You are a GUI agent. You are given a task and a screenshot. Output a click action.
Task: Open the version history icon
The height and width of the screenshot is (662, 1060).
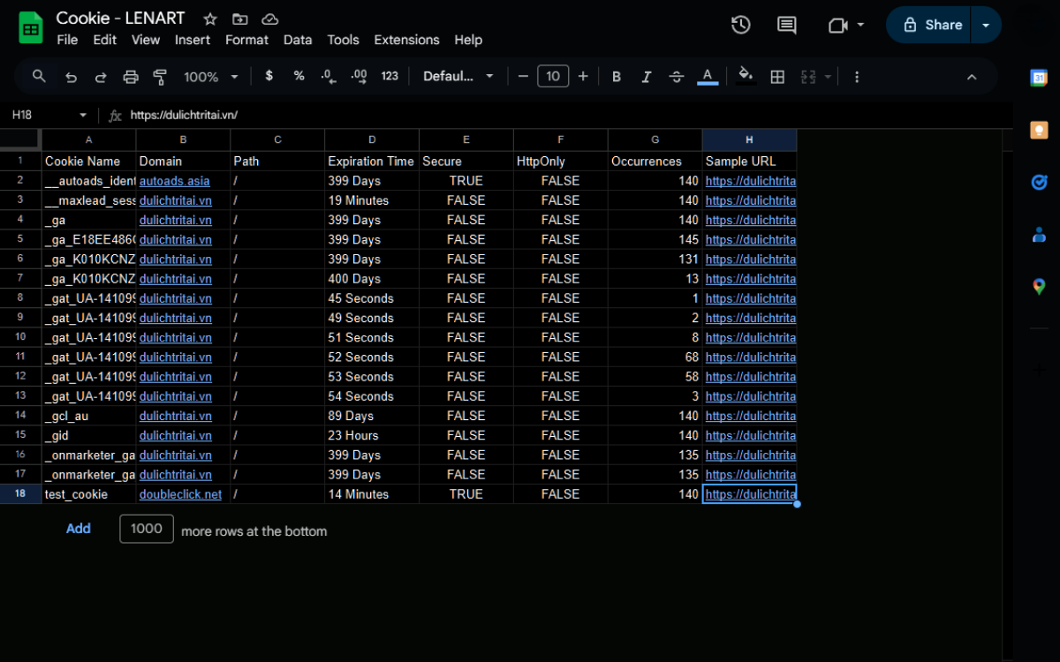coord(740,25)
